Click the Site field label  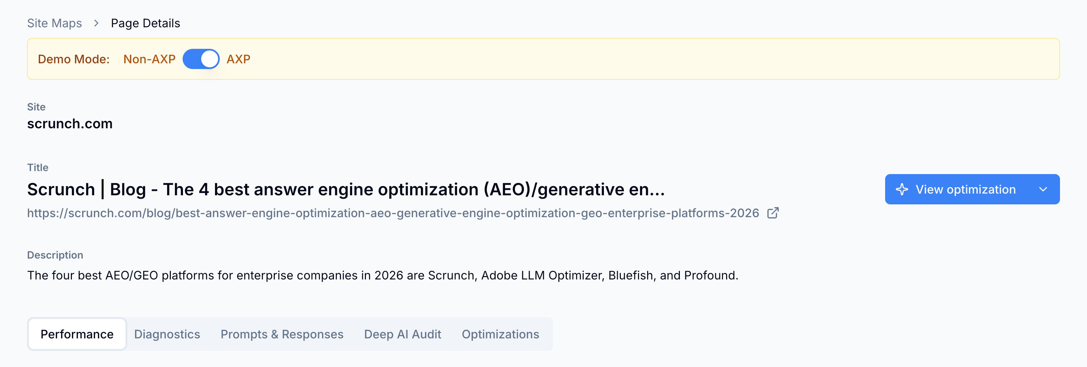[x=36, y=107]
